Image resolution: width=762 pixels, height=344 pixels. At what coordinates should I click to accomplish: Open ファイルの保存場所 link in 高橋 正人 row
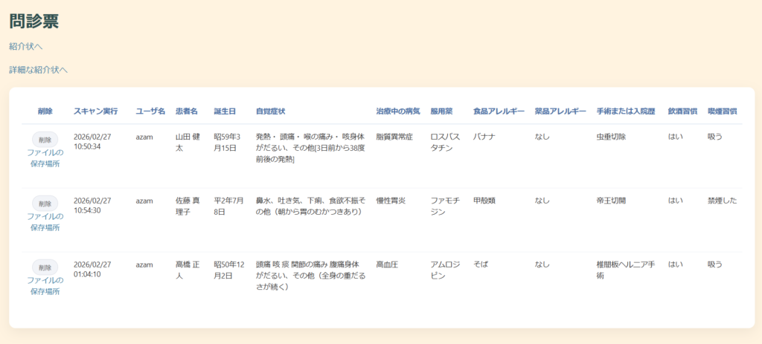45,285
